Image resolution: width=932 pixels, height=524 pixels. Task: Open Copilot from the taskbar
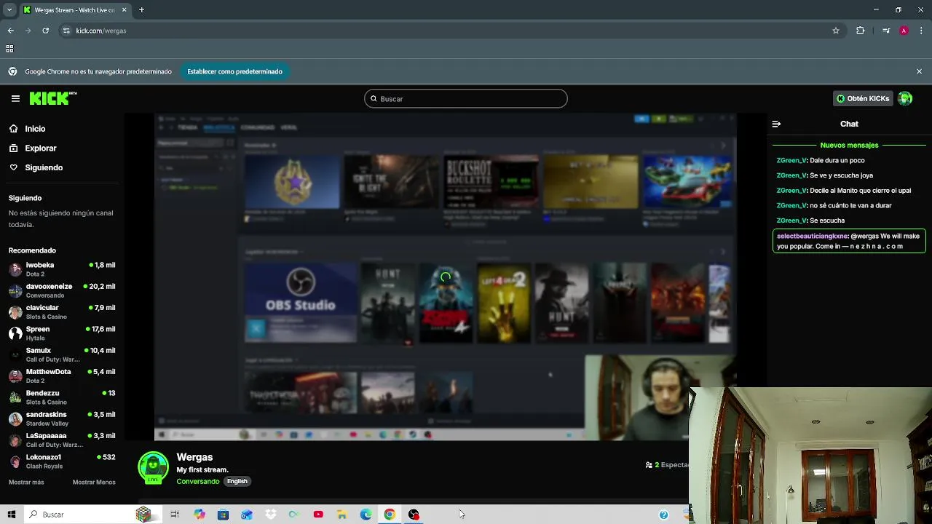pyautogui.click(x=199, y=515)
